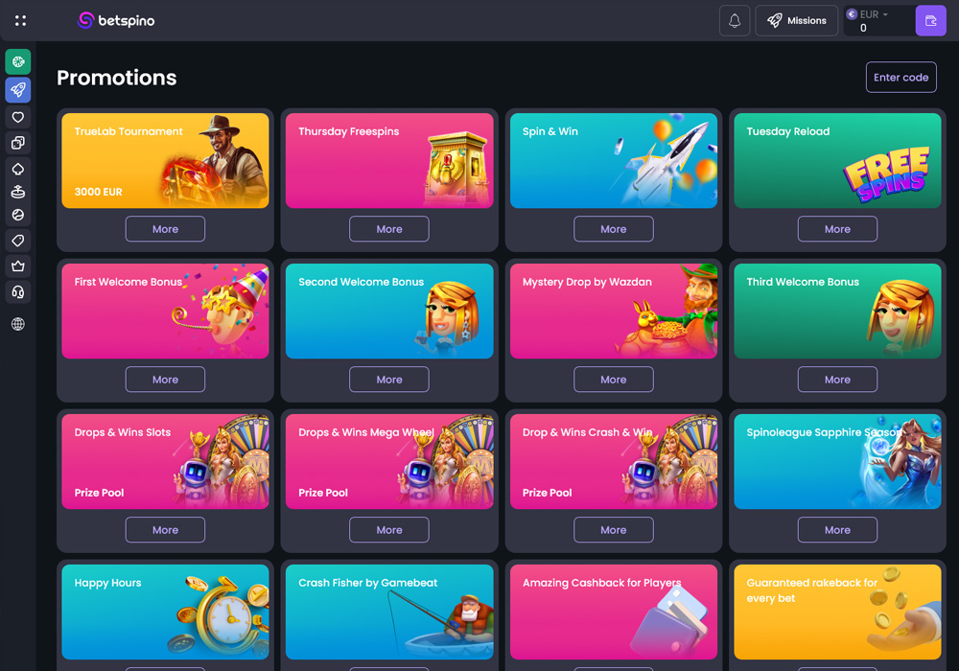
Task: Click the notifications bell icon
Action: click(735, 21)
